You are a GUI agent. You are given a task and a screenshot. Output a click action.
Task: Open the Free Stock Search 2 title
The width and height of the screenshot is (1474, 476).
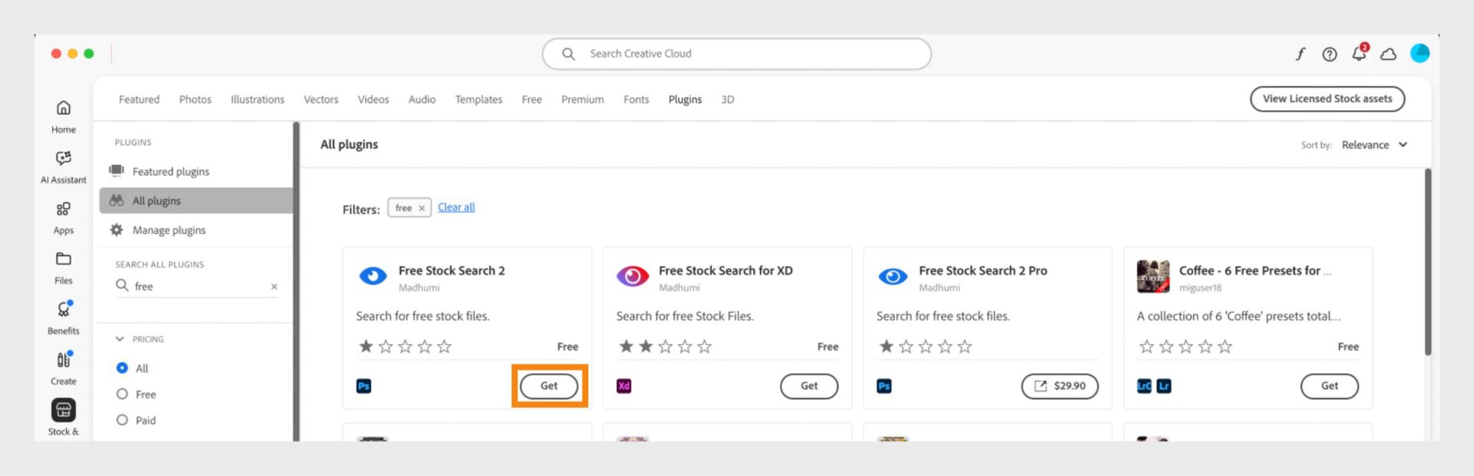451,271
